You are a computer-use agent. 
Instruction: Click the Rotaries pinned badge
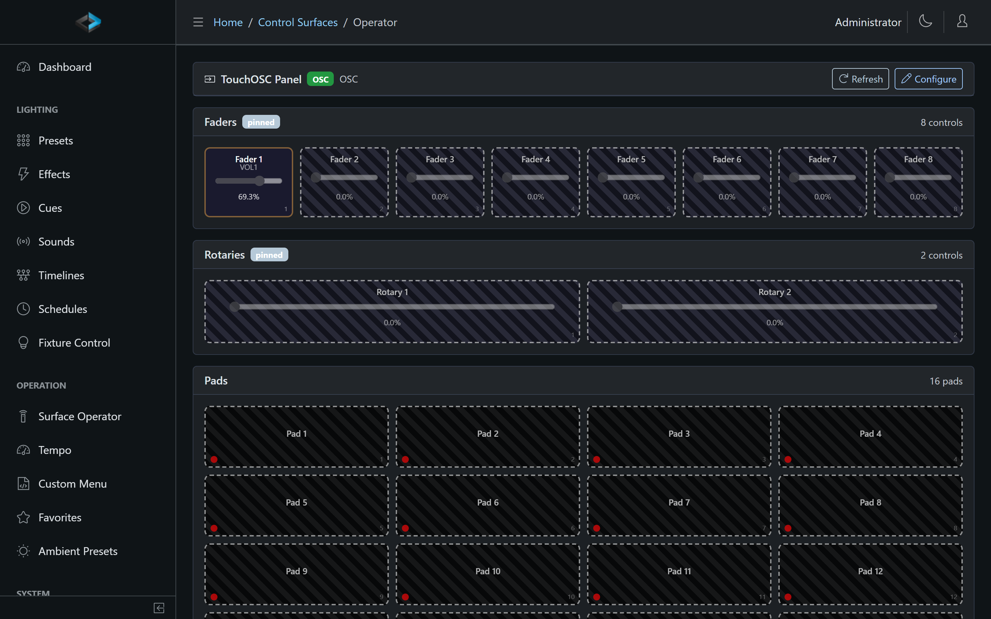[x=269, y=254]
